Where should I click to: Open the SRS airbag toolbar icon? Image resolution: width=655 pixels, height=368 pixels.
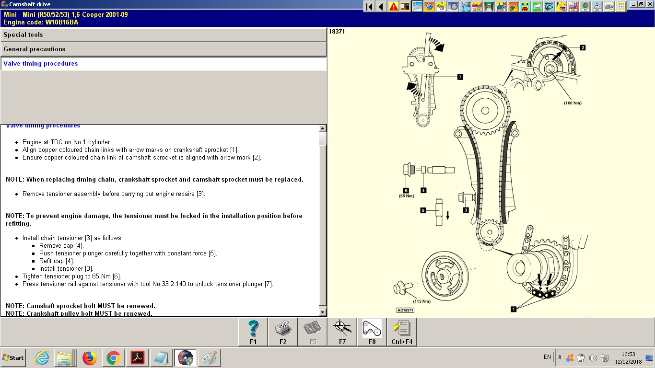573,7
